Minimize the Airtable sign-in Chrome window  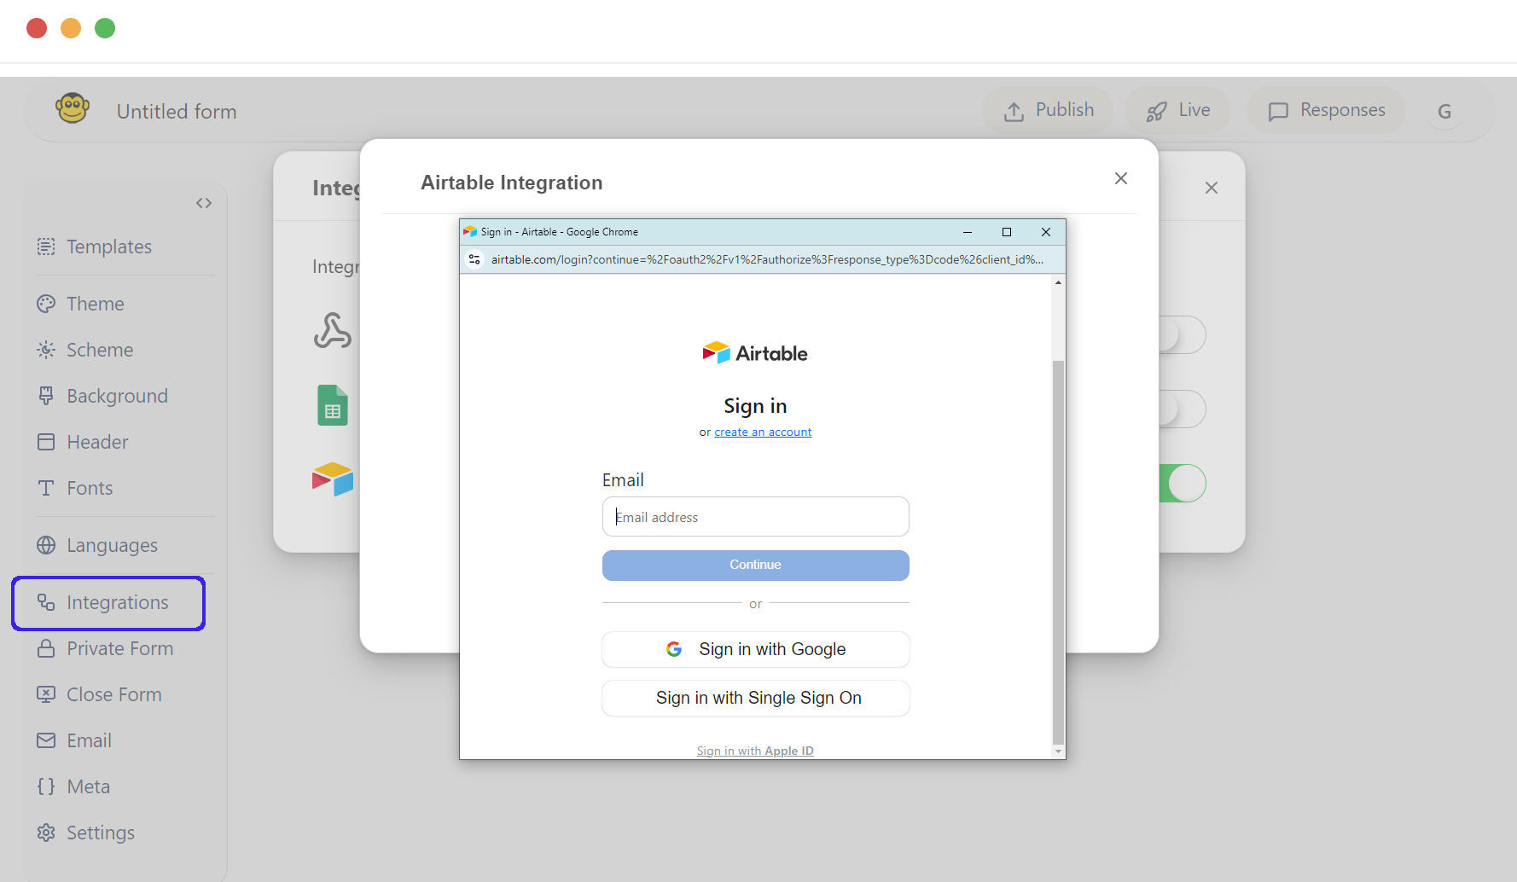coord(968,232)
